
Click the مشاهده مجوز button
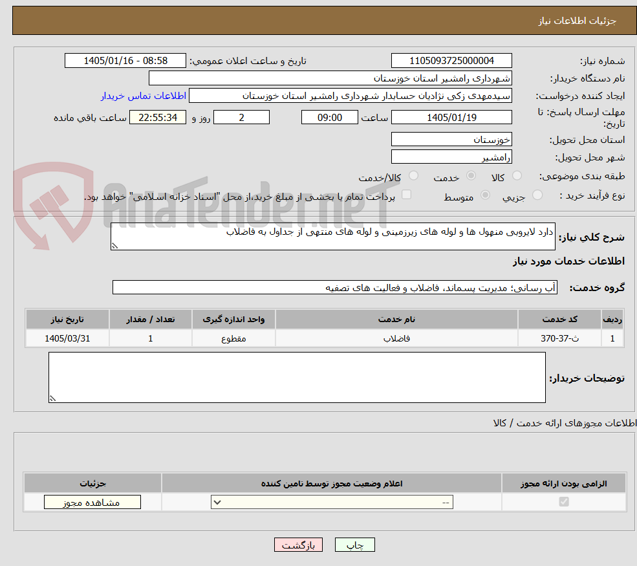pos(92,502)
